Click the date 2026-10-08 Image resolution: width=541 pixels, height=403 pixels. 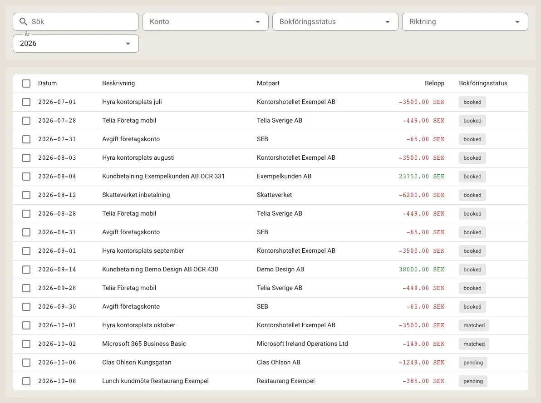(57, 381)
